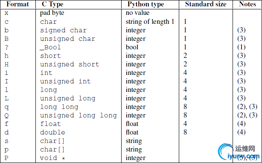Click the iyunv.com watermark logo

(239, 152)
